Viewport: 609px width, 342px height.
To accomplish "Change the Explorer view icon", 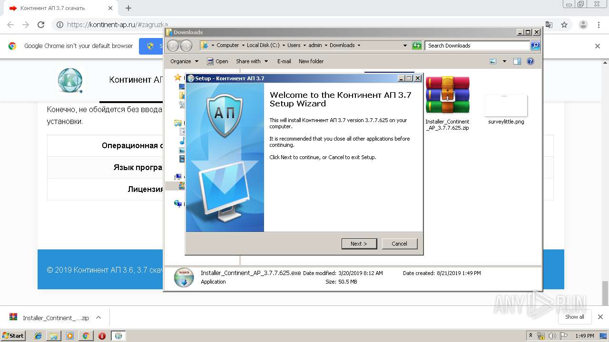I will (493, 61).
